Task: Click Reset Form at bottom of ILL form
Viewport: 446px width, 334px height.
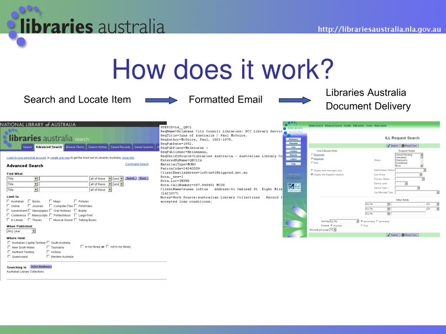Action: tap(409, 235)
